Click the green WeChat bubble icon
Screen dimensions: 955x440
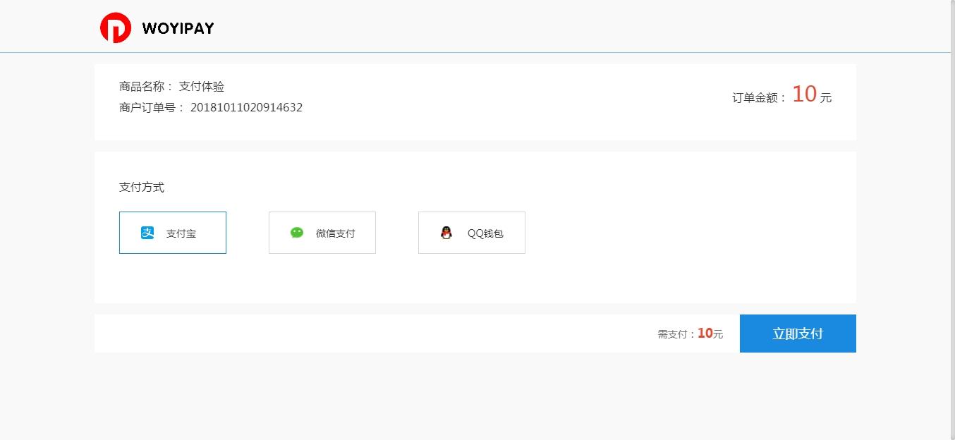click(x=297, y=233)
